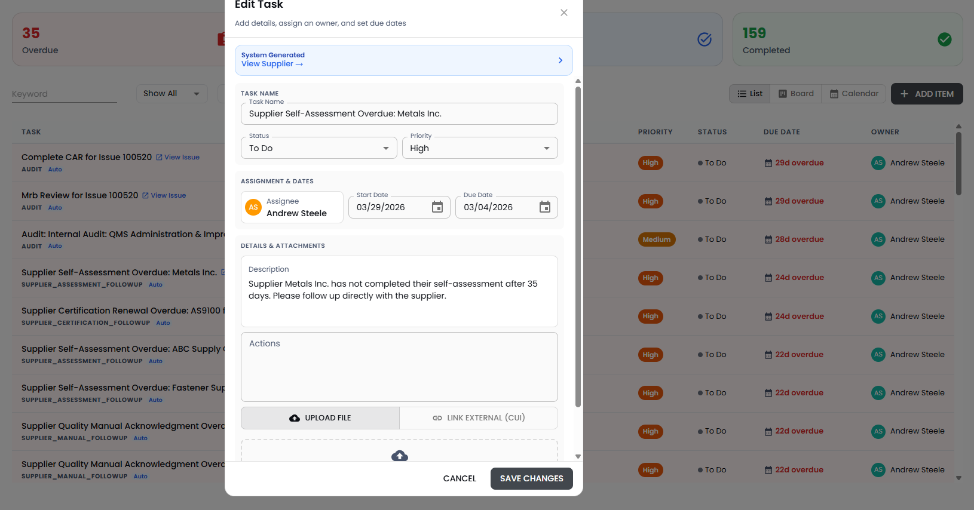Switch to List view
Screen dimensions: 974x510
point(750,94)
